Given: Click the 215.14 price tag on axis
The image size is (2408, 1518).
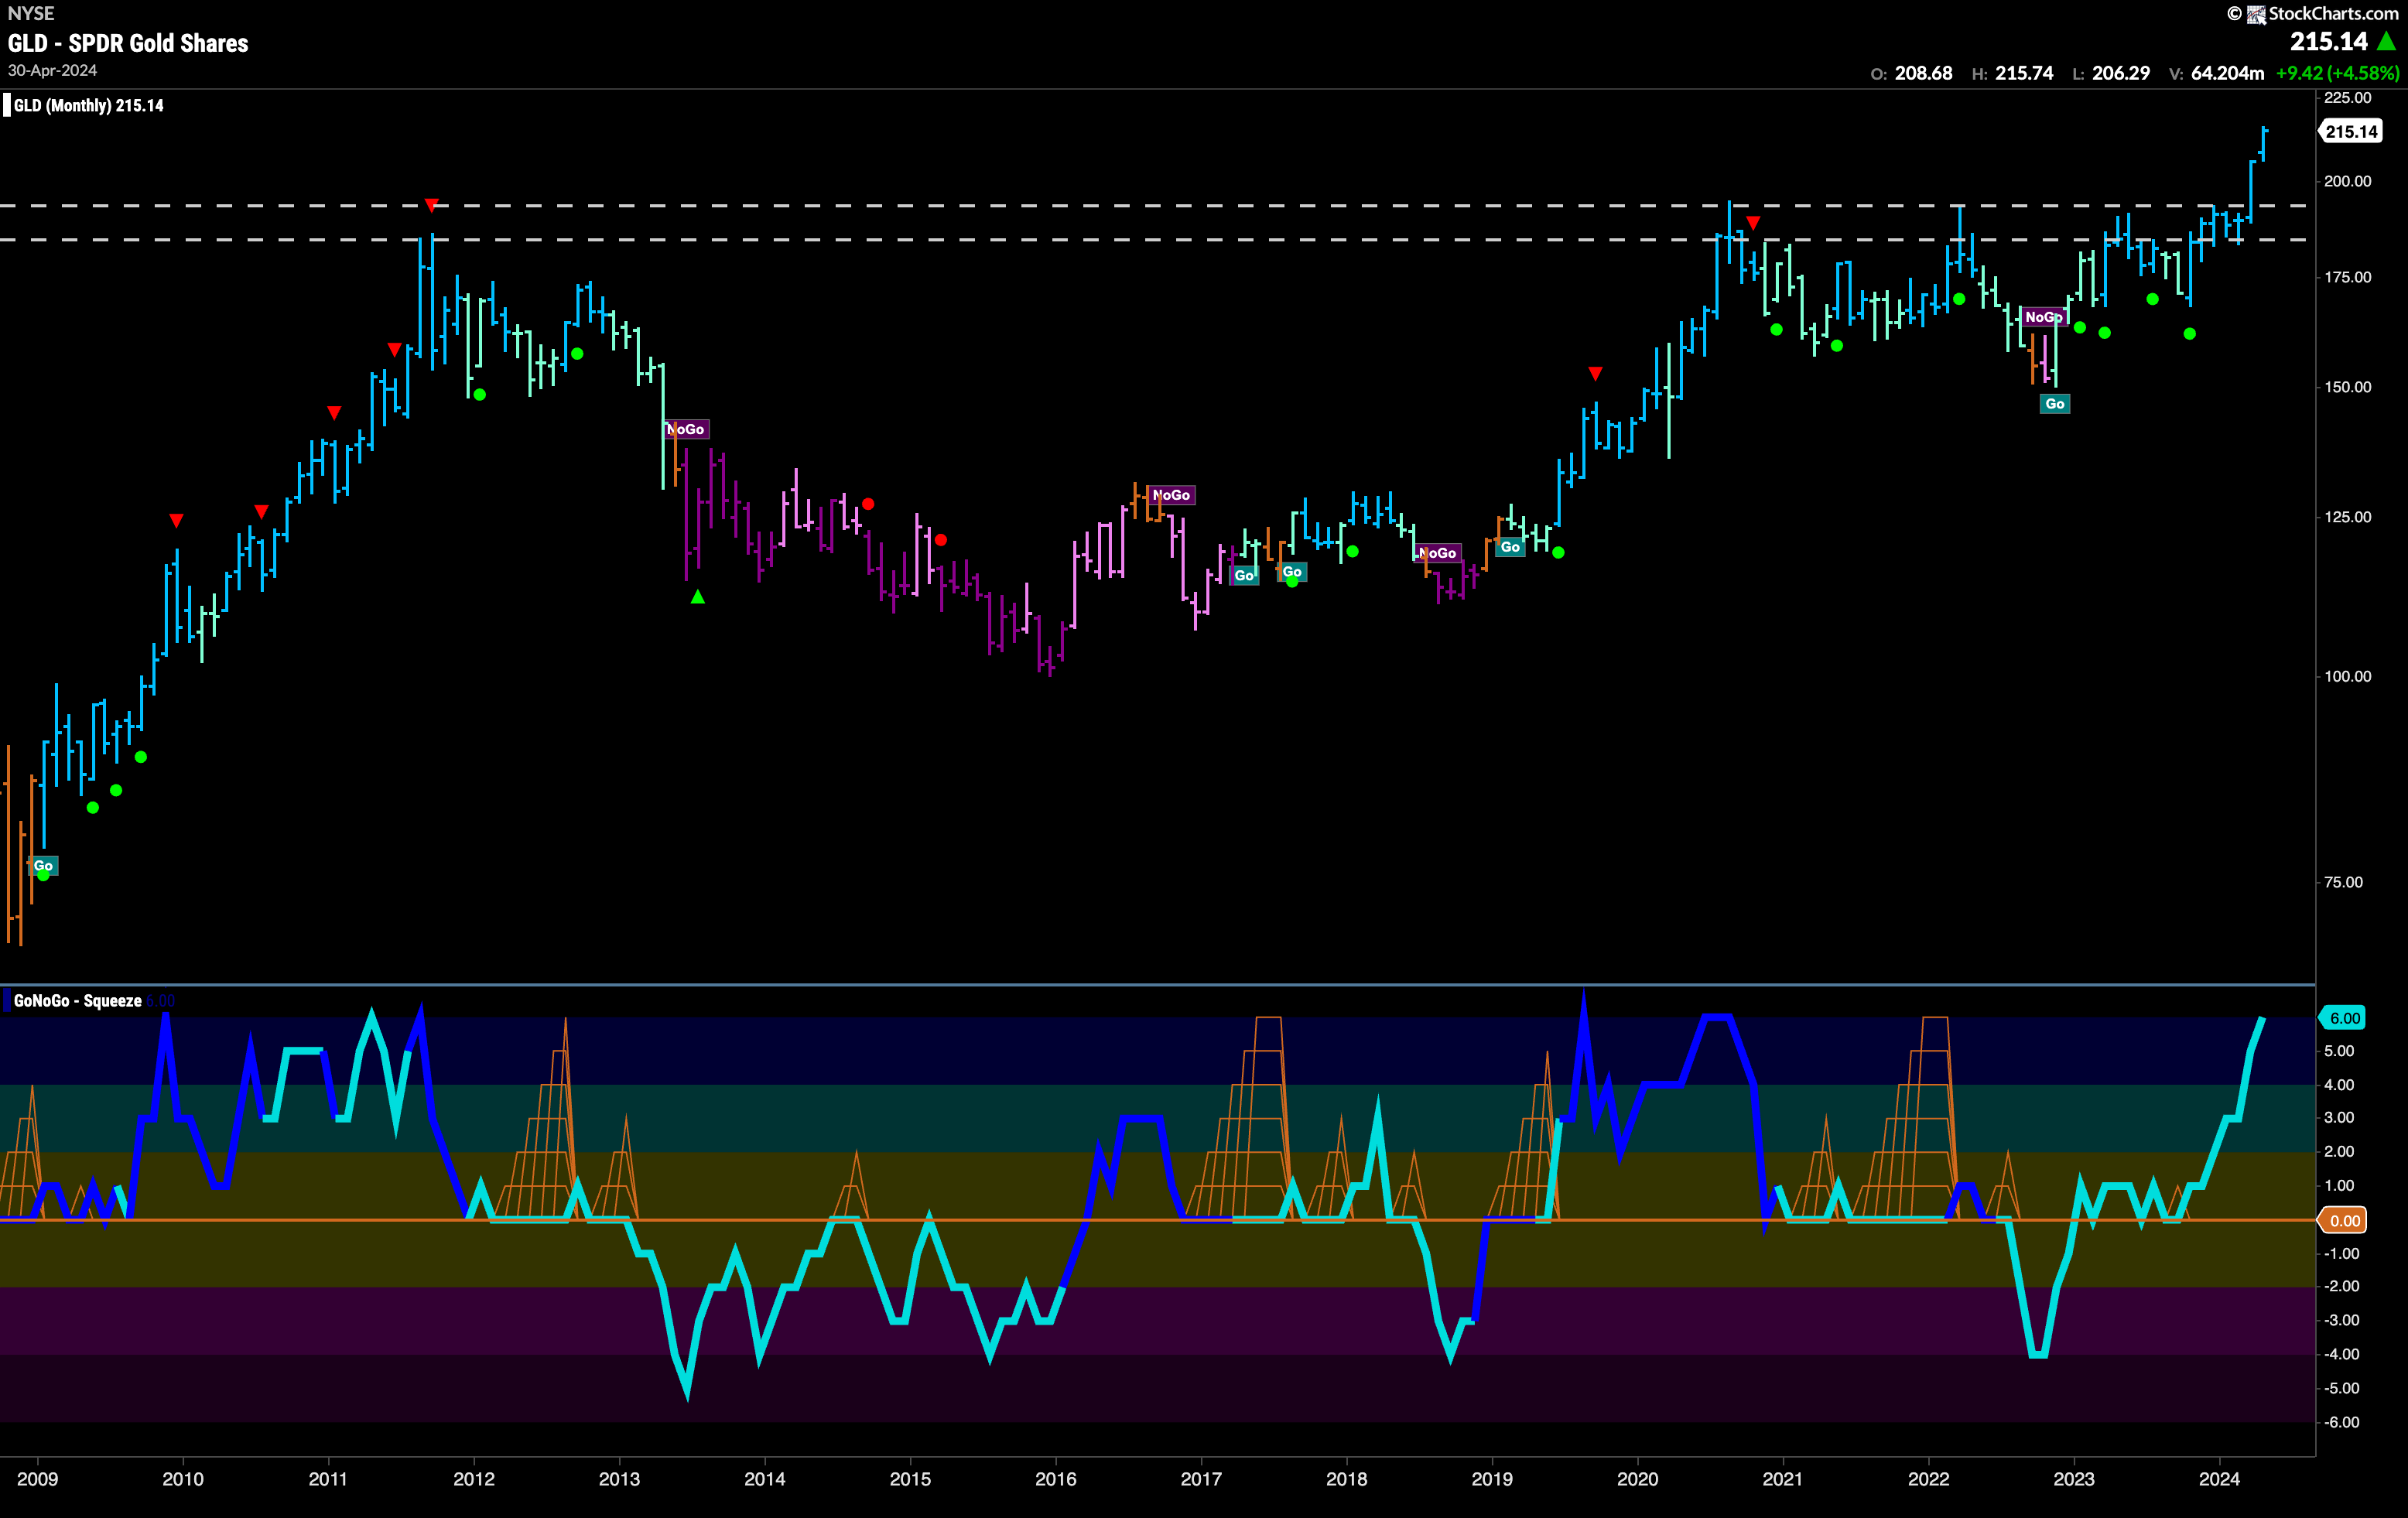Looking at the screenshot, I should click(x=2351, y=132).
